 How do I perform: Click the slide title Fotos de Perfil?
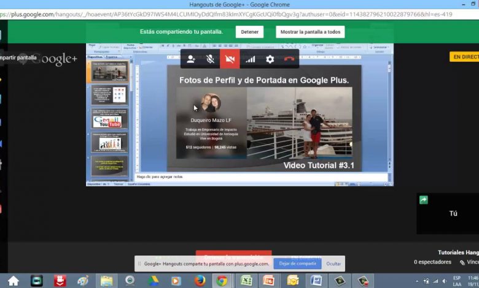pyautogui.click(x=264, y=80)
